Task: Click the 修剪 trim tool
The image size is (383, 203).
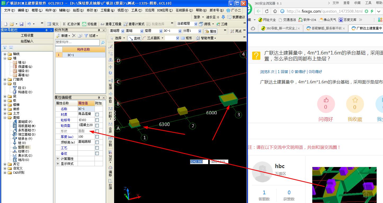Action: click(110, 98)
